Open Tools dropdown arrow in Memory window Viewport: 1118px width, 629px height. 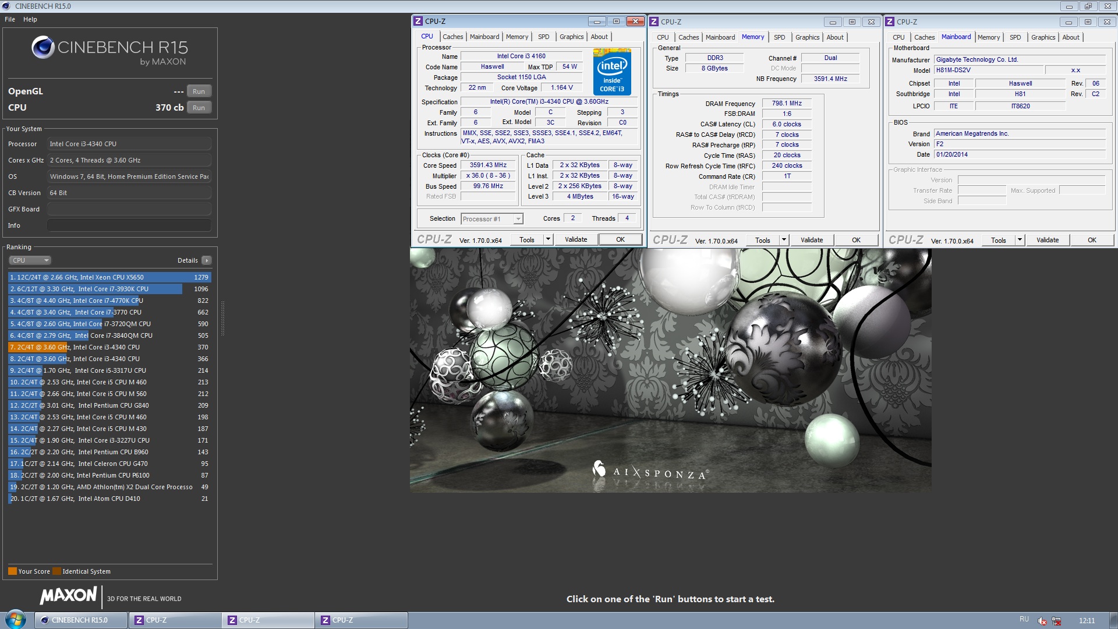click(x=784, y=240)
